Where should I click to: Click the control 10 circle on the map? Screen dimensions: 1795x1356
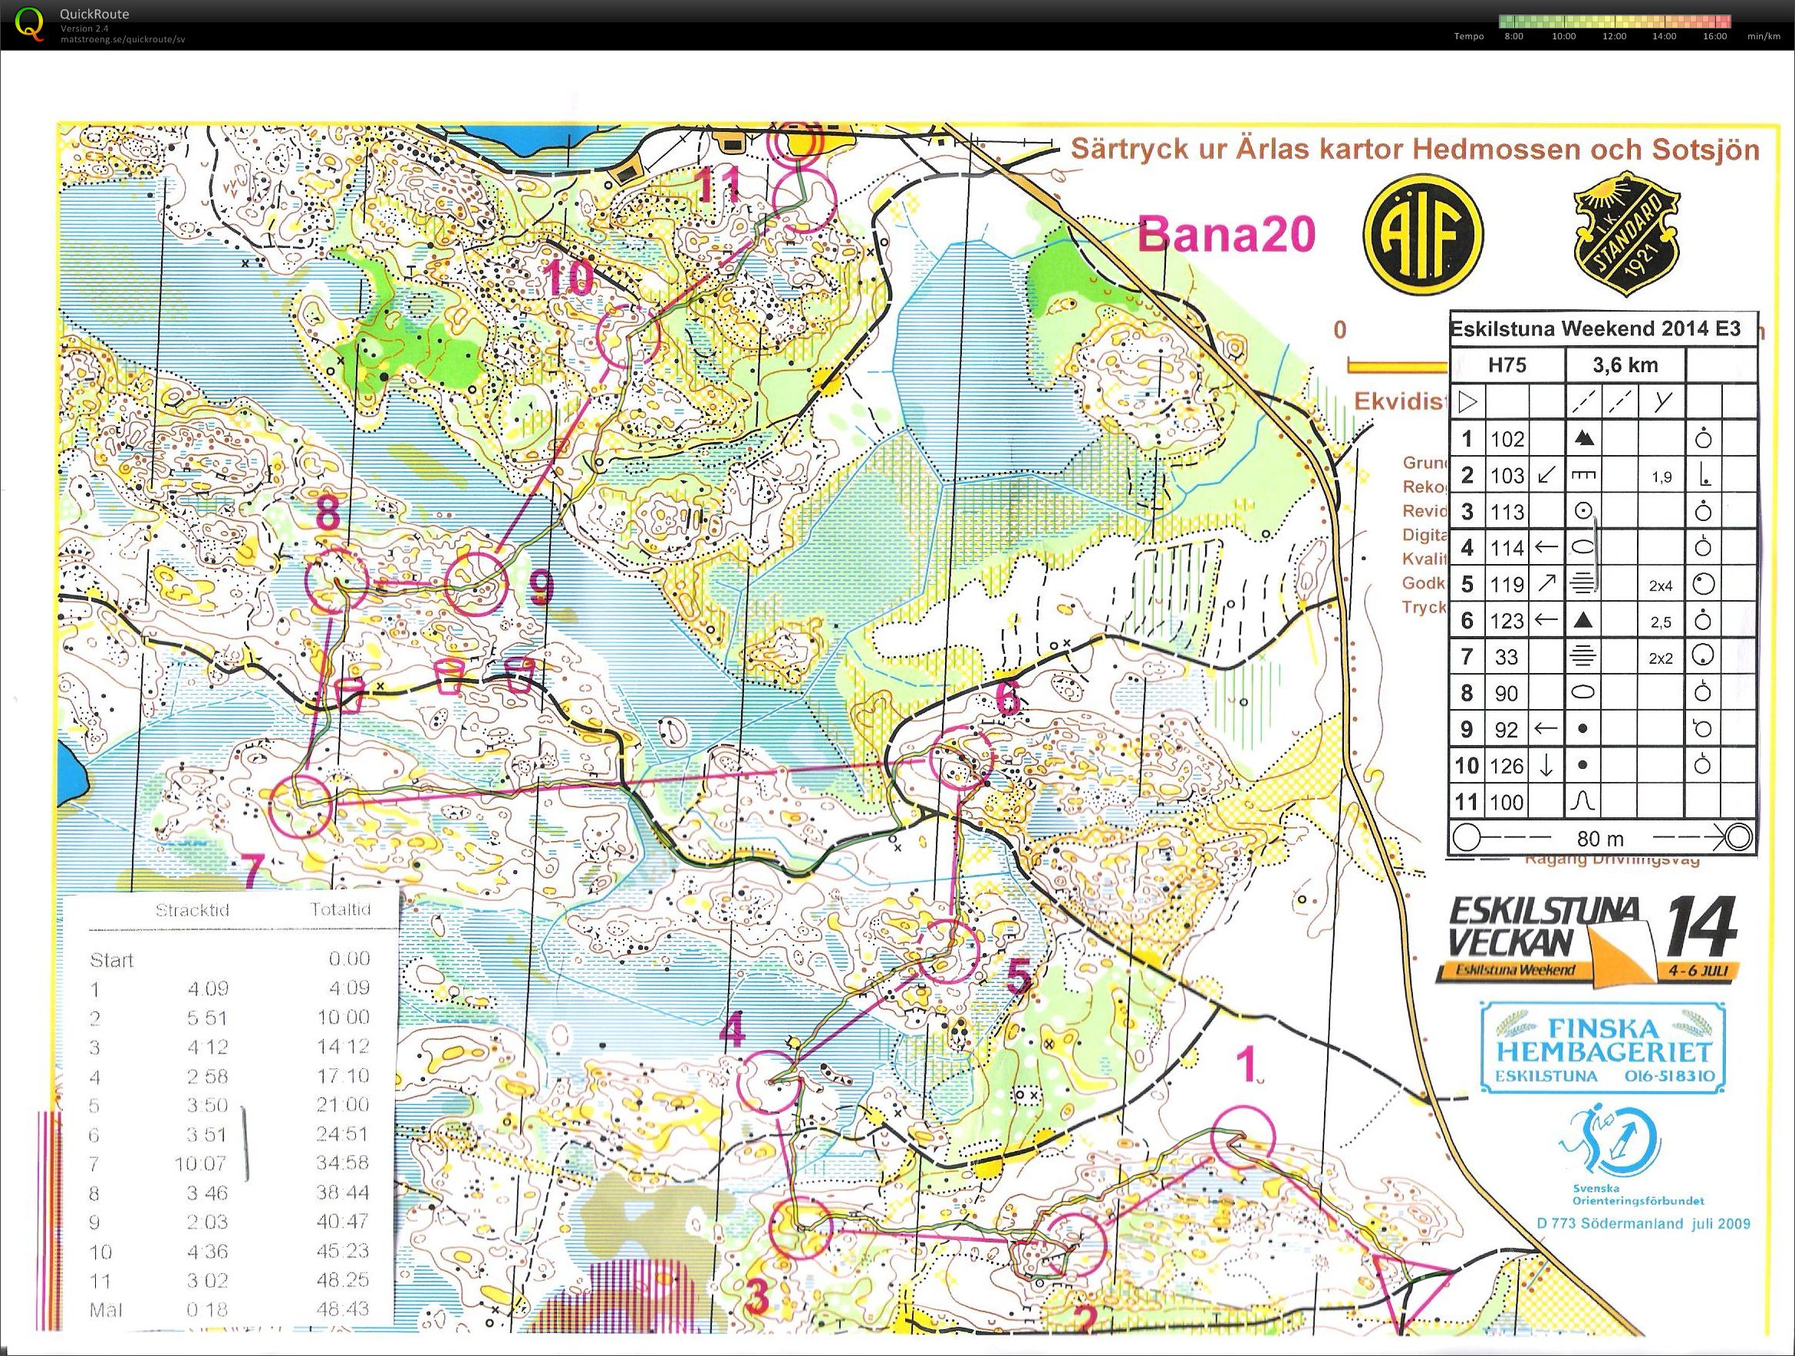point(627,335)
